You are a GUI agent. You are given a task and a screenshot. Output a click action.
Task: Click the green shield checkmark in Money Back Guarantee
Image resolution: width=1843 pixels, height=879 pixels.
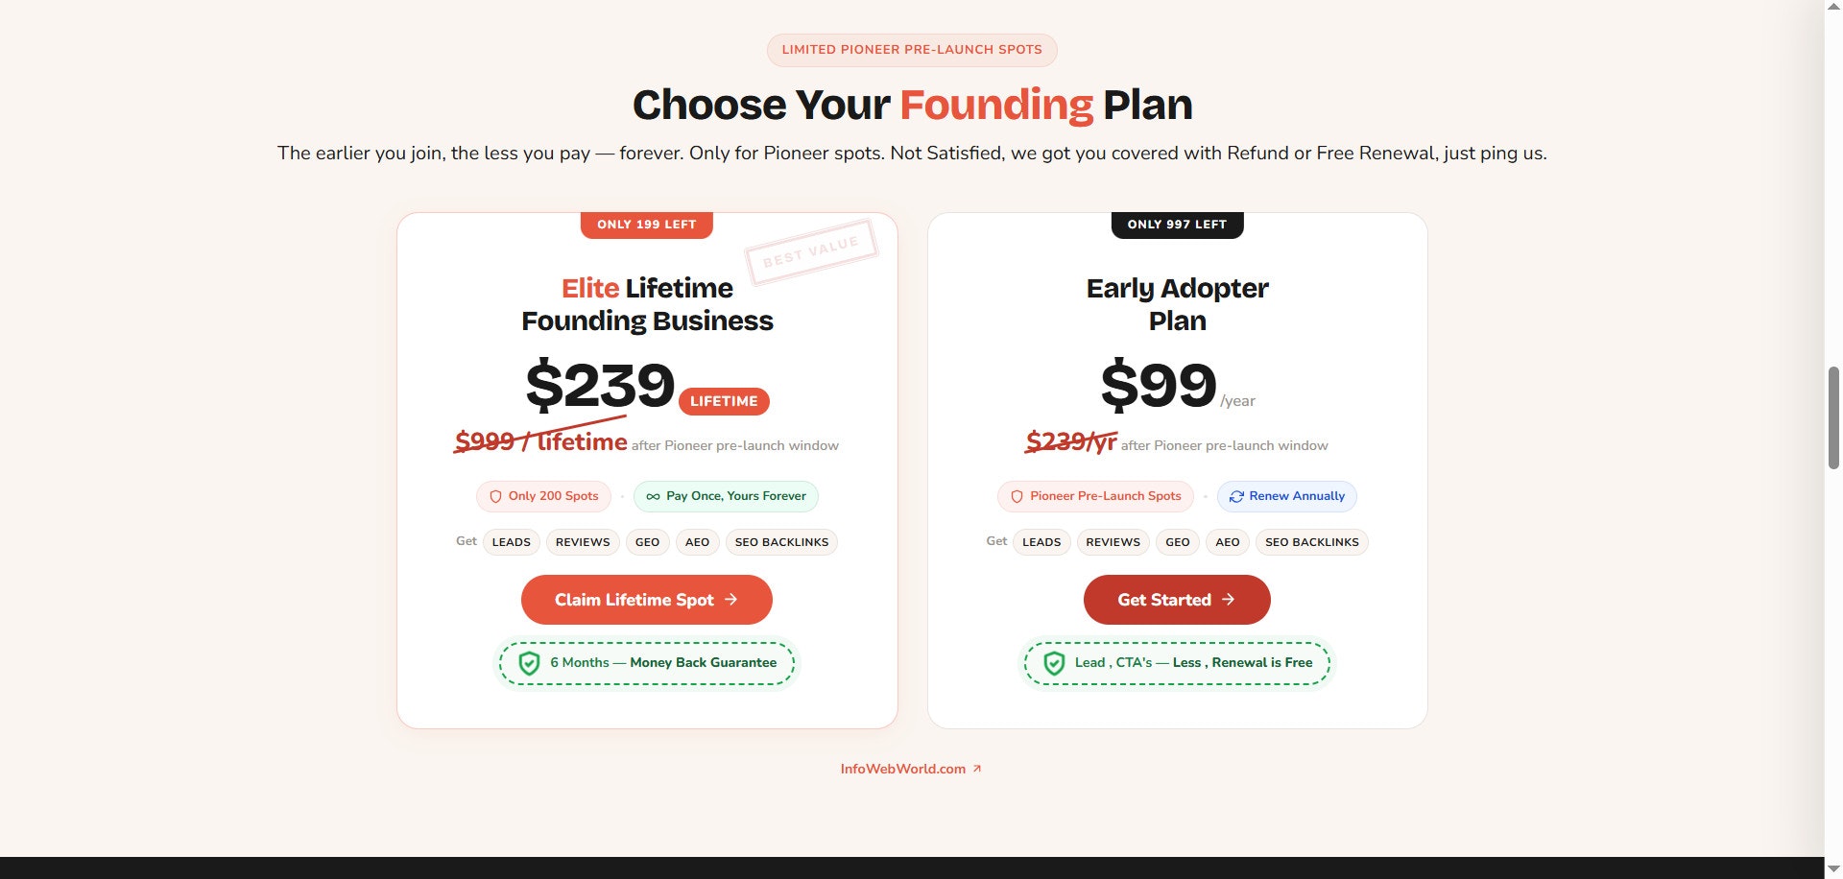click(x=529, y=663)
